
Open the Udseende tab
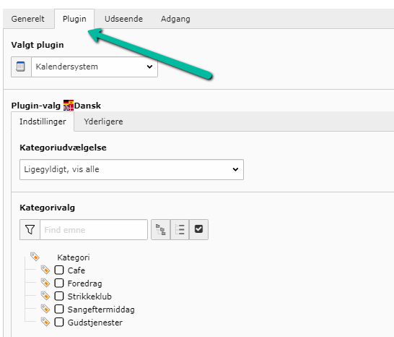(x=123, y=19)
